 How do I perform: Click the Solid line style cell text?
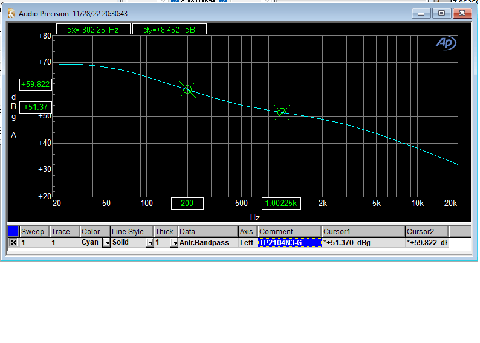tap(120, 242)
